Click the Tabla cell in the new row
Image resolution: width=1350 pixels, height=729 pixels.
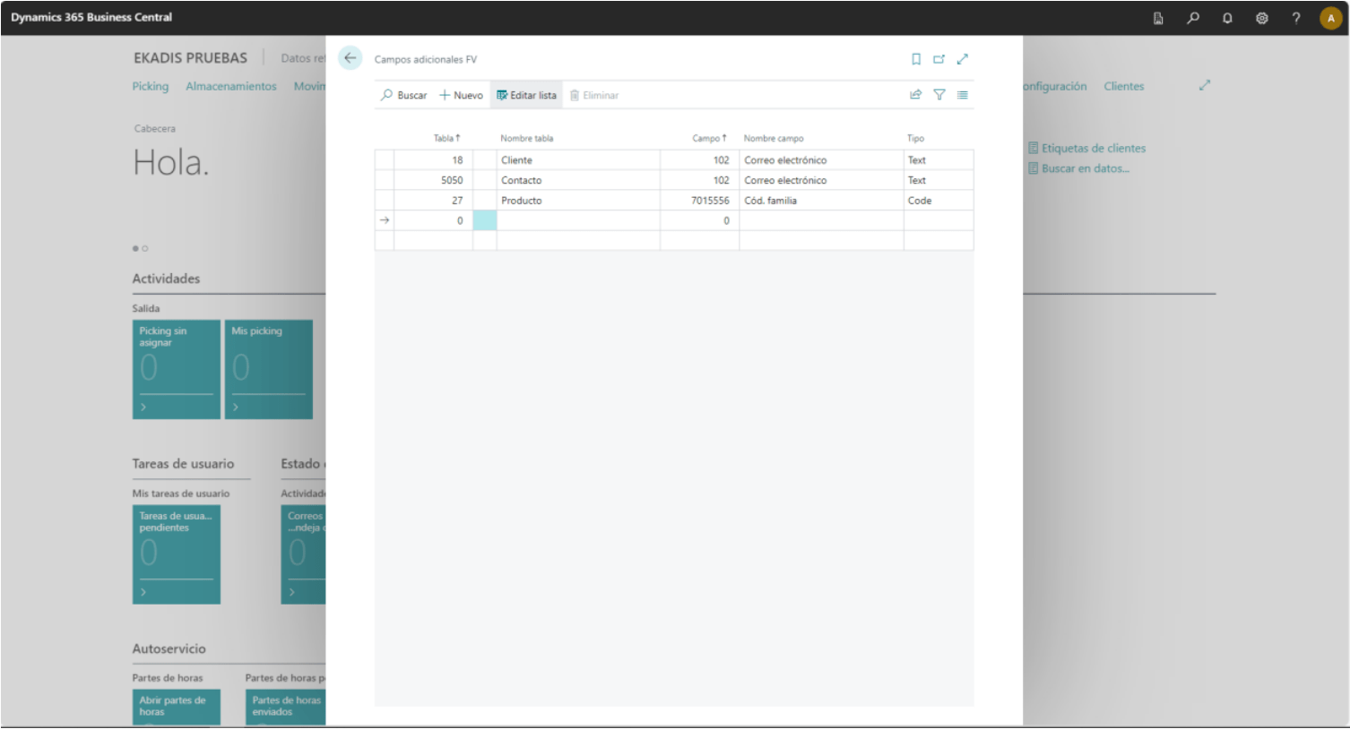(433, 220)
